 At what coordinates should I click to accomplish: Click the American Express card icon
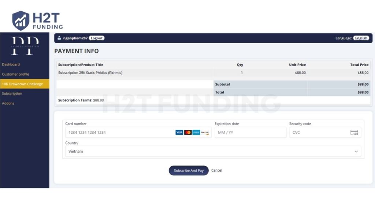pos(196,132)
